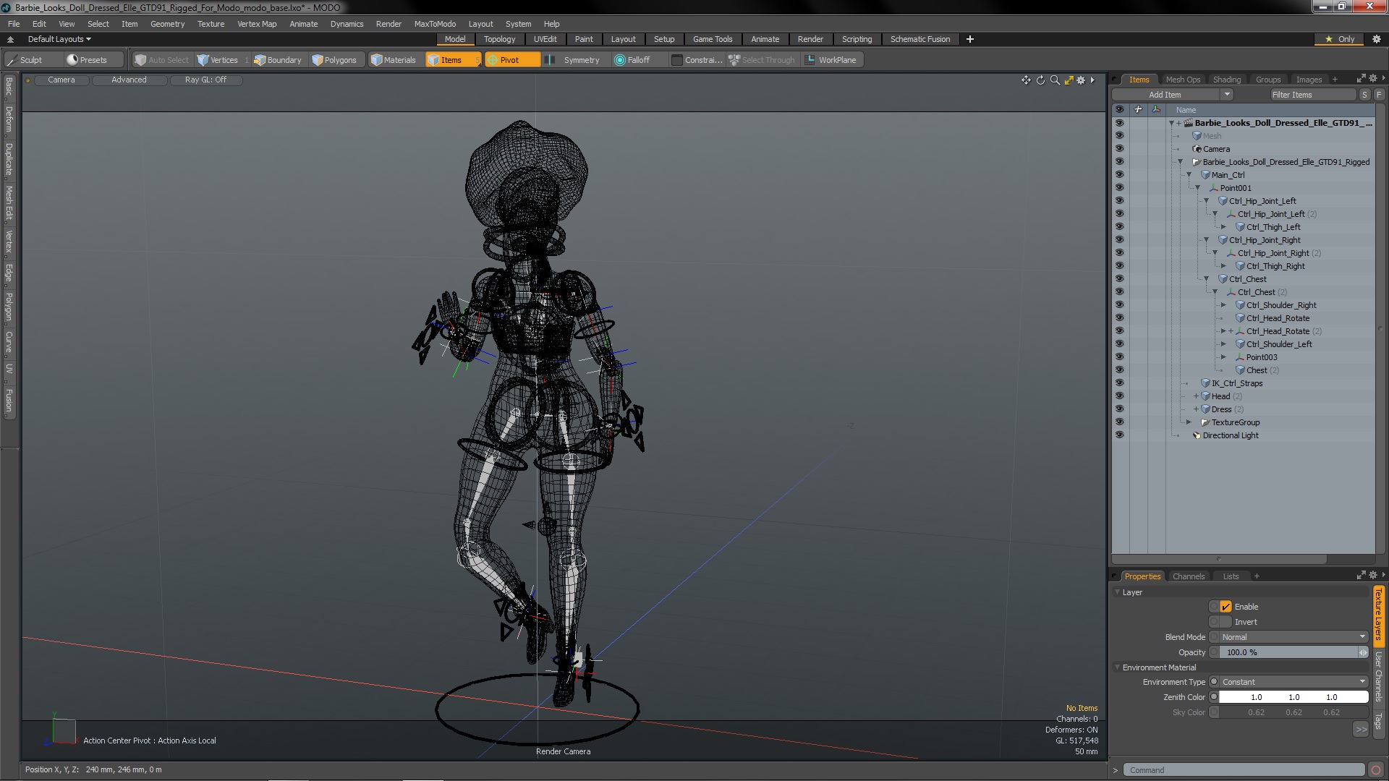Adjust the Opacity slider
Viewport: 1389px width, 781px height.
(x=1293, y=652)
